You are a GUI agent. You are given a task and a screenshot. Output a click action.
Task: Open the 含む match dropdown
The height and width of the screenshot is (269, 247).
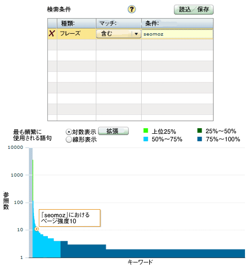tap(118, 34)
